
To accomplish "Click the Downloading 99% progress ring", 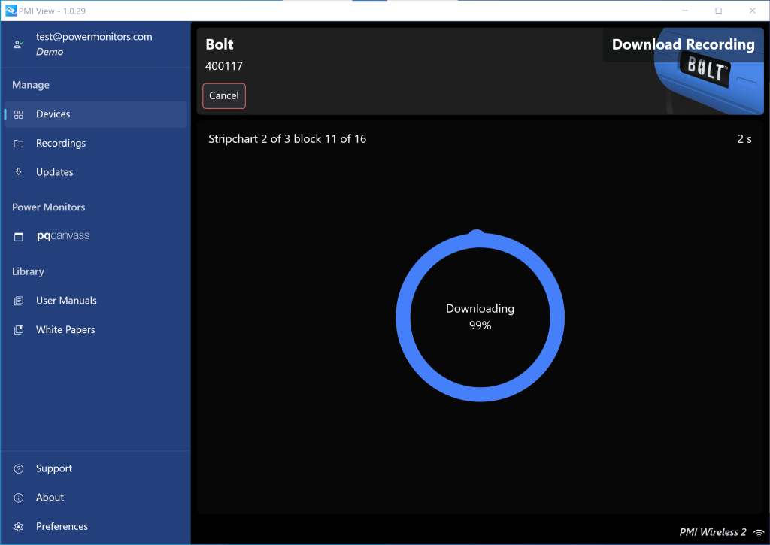I will point(480,316).
